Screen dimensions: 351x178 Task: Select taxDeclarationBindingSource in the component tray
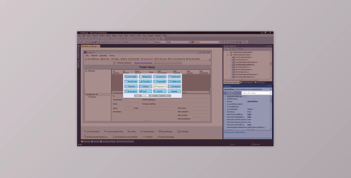(x=95, y=137)
